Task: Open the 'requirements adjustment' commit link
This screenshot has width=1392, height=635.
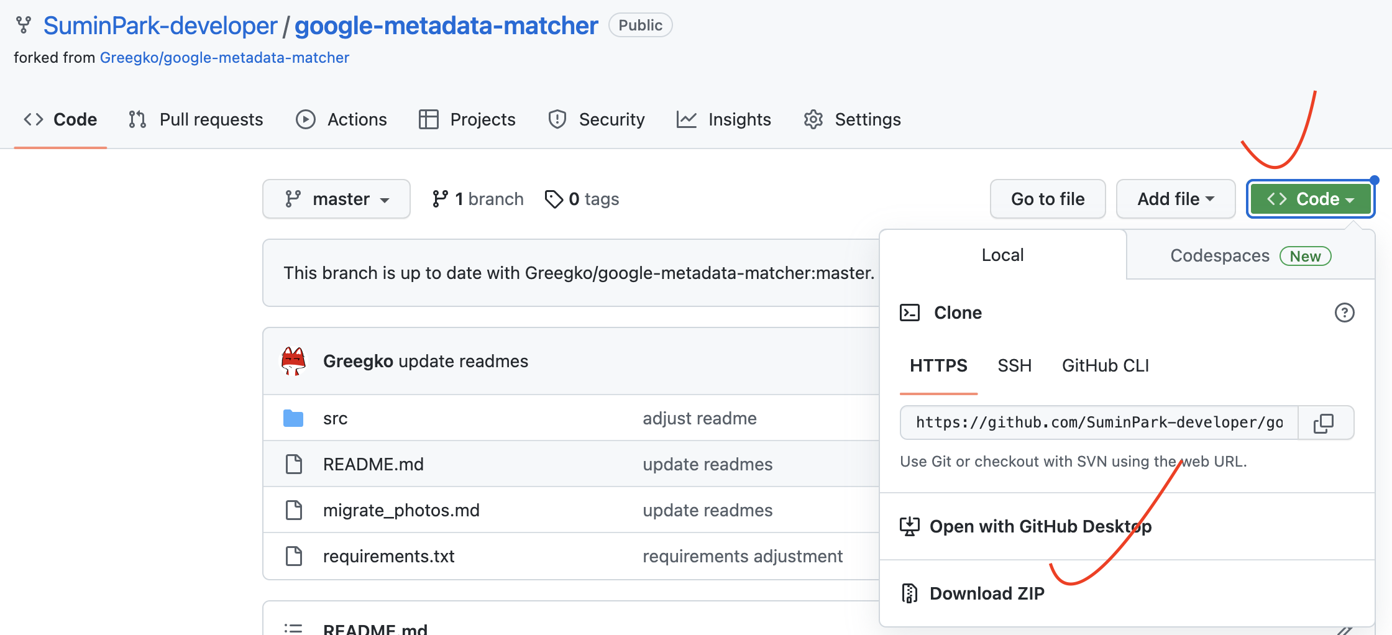Action: pyautogui.click(x=742, y=556)
